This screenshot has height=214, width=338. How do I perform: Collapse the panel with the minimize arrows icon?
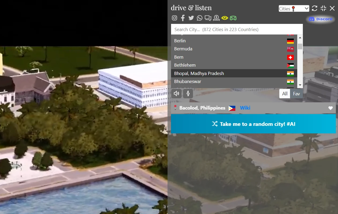[324, 8]
